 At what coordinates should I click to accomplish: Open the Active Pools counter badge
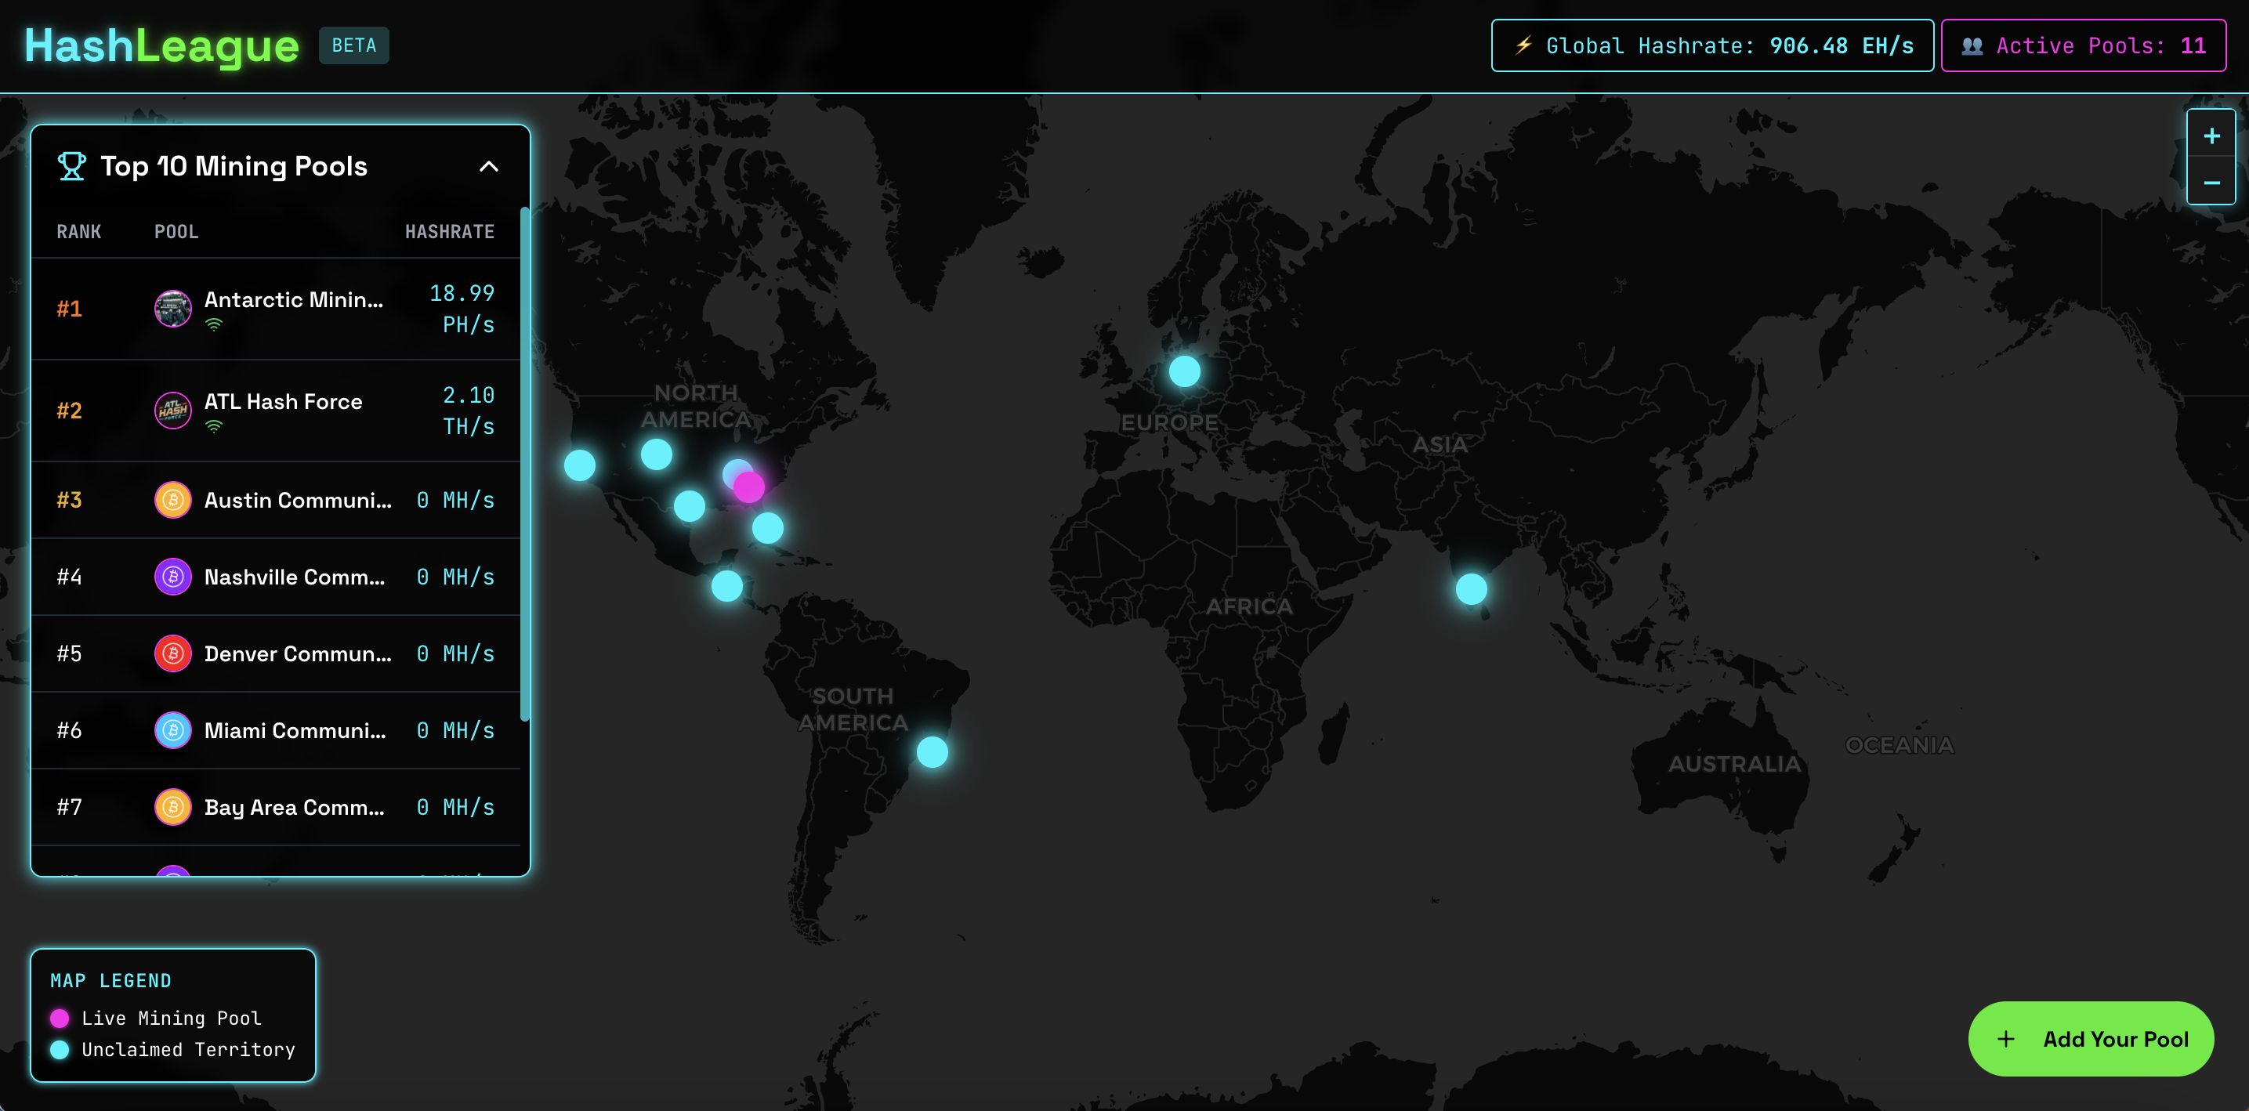pyautogui.click(x=2082, y=45)
